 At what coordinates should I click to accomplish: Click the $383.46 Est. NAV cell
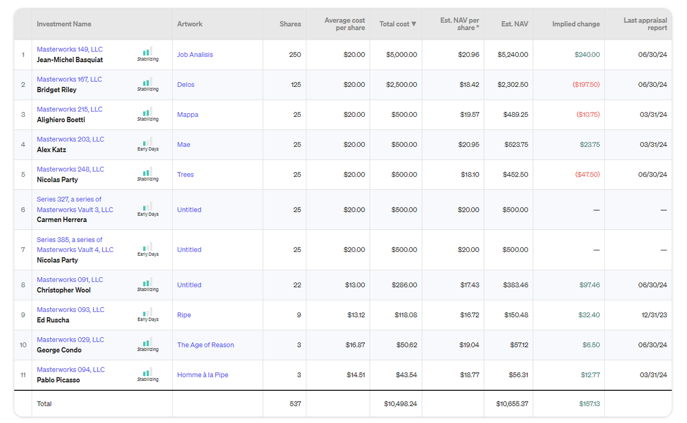pyautogui.click(x=515, y=285)
